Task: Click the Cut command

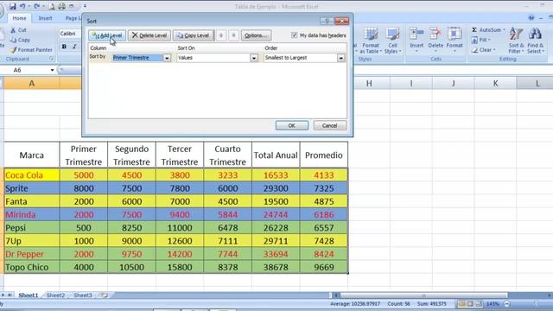Action: pyautogui.click(x=18, y=30)
